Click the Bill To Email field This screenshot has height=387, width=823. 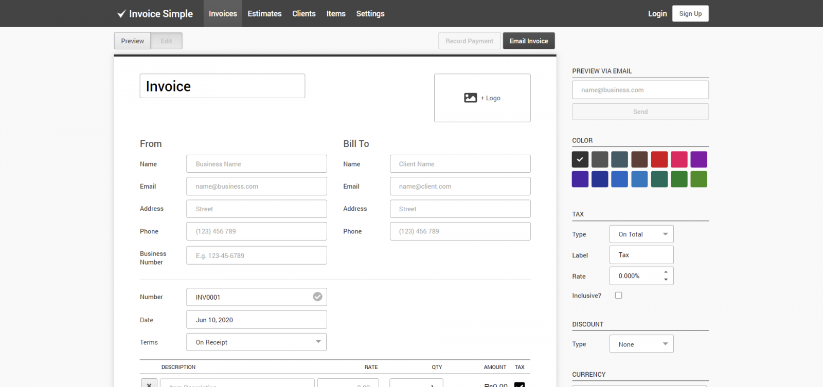coord(460,186)
